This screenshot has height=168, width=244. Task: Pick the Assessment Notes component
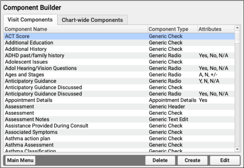(x=75, y=120)
